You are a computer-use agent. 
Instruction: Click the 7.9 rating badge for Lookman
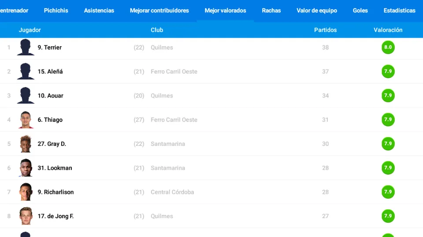point(388,168)
